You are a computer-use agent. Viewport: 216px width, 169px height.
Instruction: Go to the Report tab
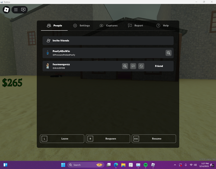pyautogui.click(x=136, y=26)
